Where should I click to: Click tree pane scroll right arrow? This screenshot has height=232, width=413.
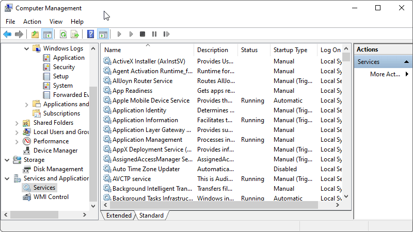click(85, 215)
